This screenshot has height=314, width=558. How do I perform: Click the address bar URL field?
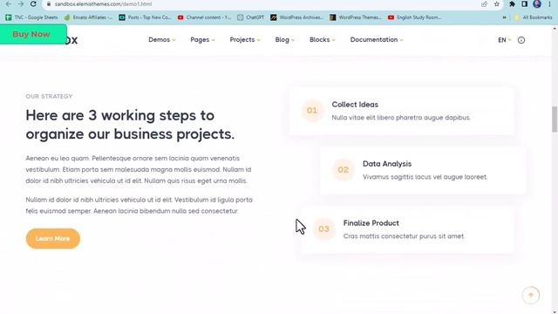(263, 4)
